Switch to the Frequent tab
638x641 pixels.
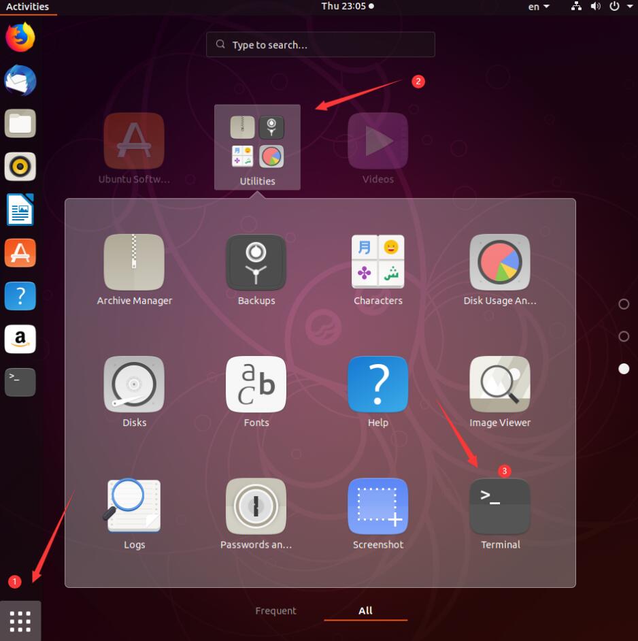(275, 610)
